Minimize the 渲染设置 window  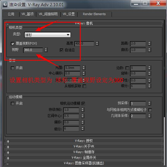tap(136, 3)
